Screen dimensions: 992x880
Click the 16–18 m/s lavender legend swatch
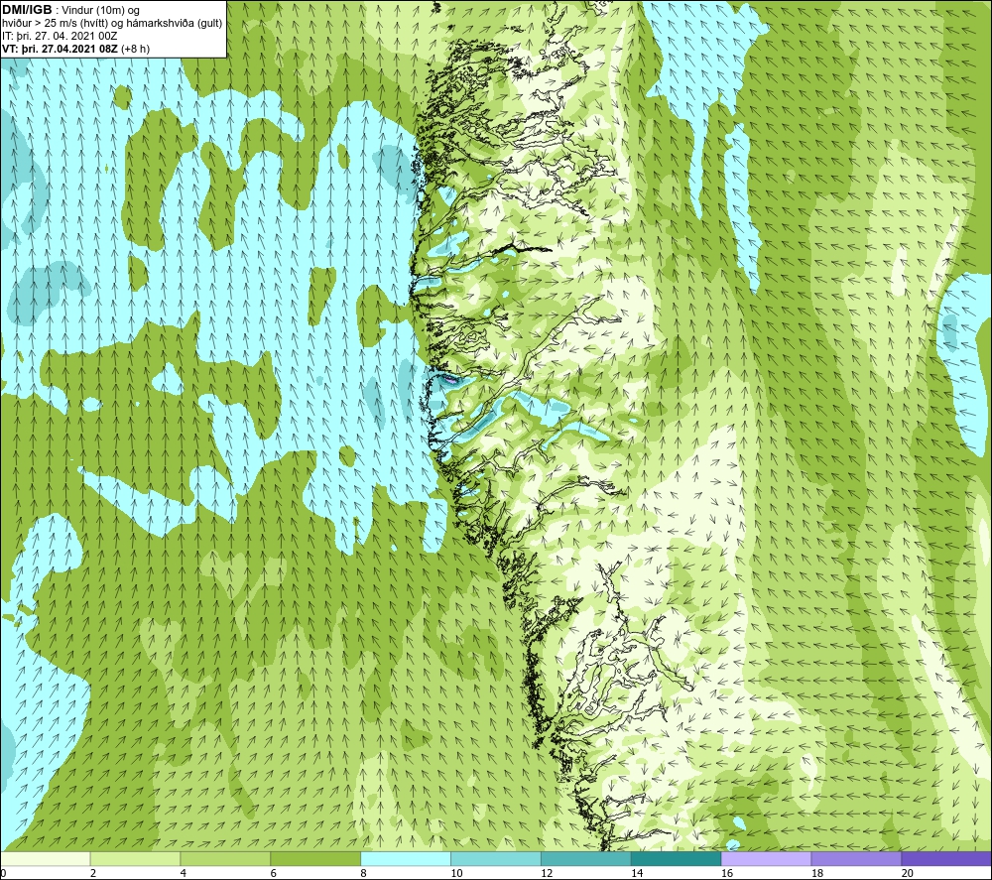tap(766, 858)
